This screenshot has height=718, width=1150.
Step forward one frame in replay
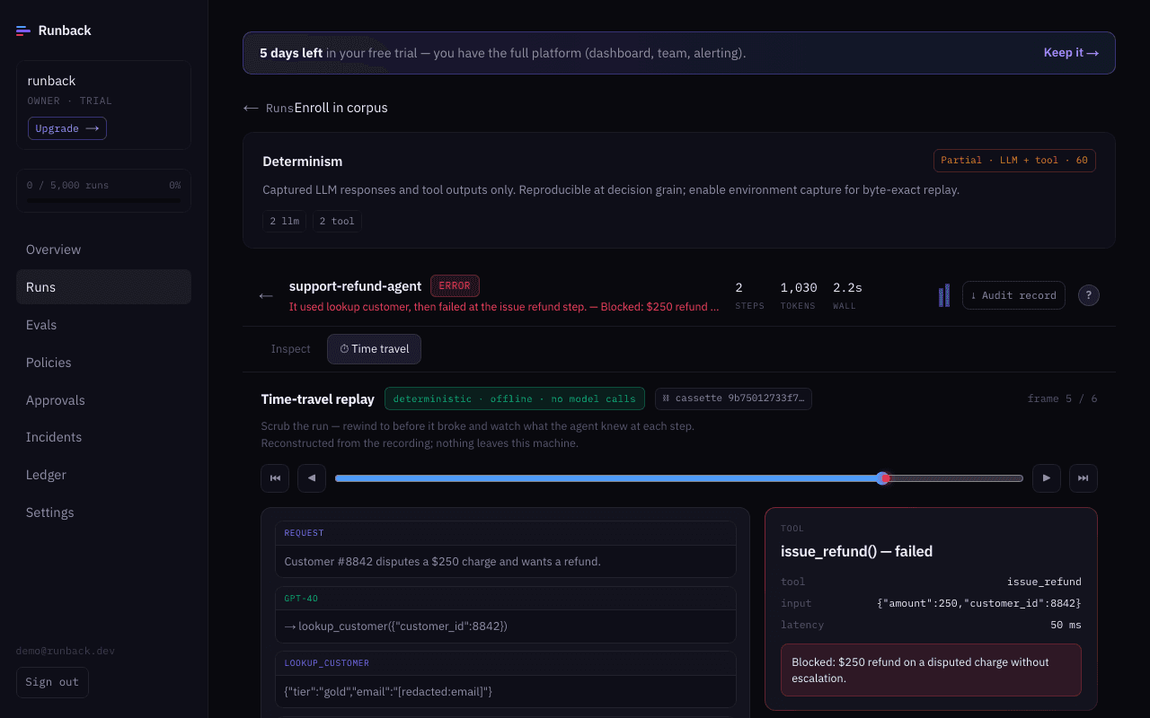click(1047, 478)
